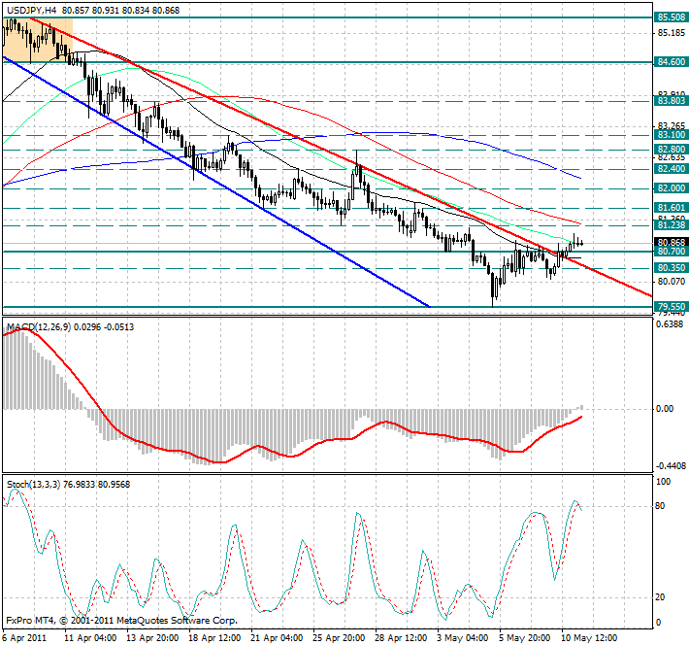The width and height of the screenshot is (689, 645).
Task: Click the 6 Apr 2011 date marker
Action: 23,637
